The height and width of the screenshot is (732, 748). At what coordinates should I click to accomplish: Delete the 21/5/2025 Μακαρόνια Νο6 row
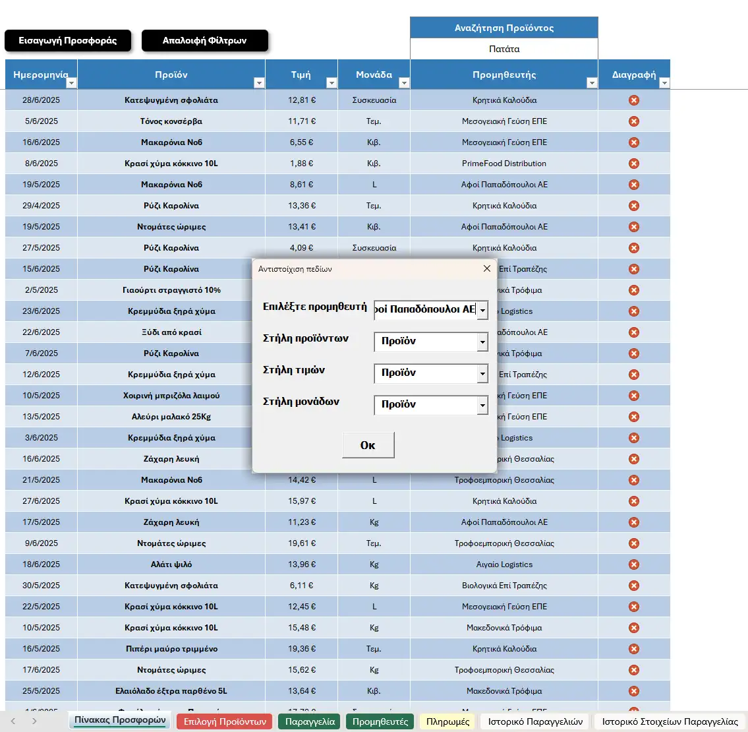(x=633, y=480)
